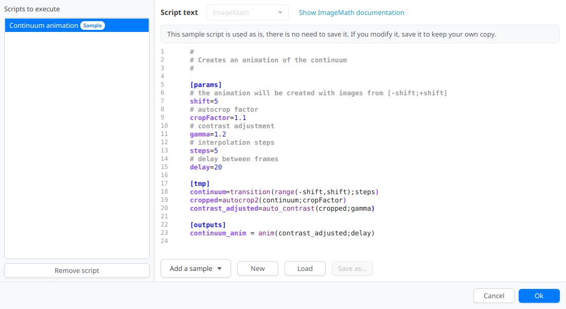
Task: Click the Save as... button
Action: (352, 268)
